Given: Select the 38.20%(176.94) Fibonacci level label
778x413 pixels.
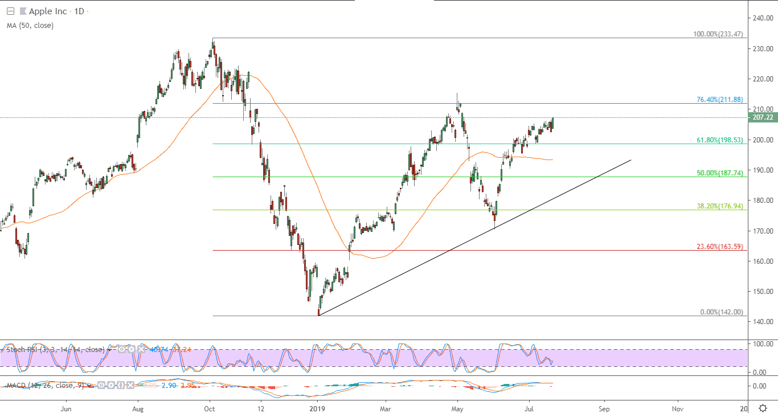Looking at the screenshot, I should pyautogui.click(x=720, y=206).
